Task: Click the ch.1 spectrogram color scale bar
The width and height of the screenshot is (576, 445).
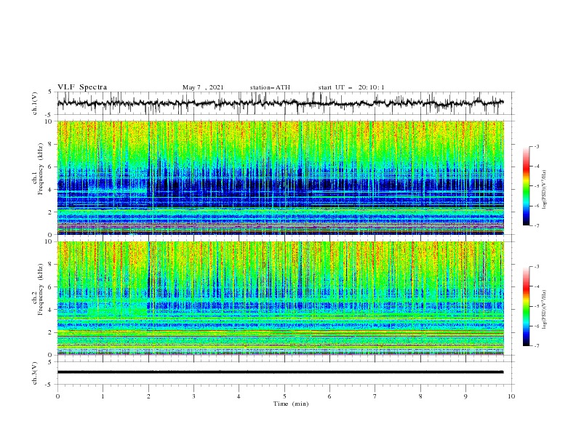Action: click(527, 186)
